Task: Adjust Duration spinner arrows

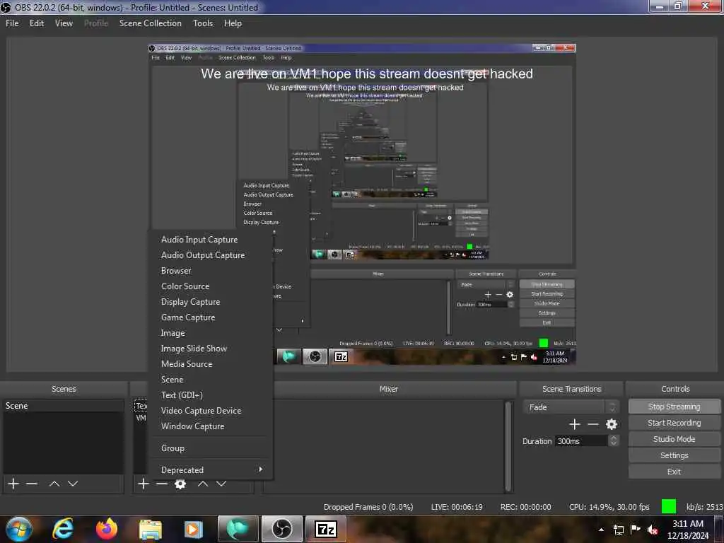Action: [614, 440]
